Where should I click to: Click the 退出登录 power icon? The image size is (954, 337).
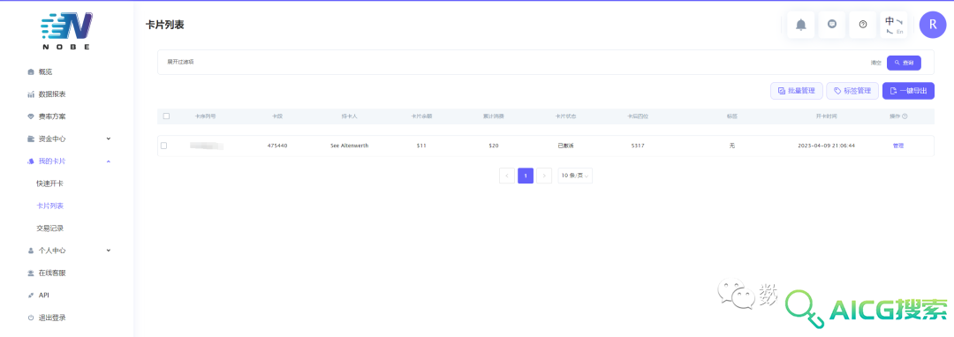(31, 318)
